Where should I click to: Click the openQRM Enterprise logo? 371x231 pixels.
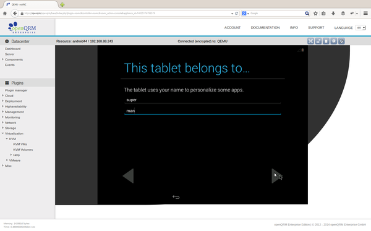(22, 28)
